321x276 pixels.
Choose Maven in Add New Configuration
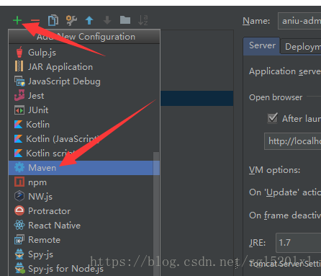tap(84, 168)
